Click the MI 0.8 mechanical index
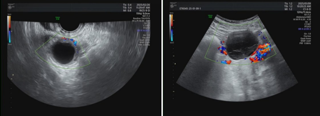Viewport: 320px width, 116px height. click(x=127, y=10)
